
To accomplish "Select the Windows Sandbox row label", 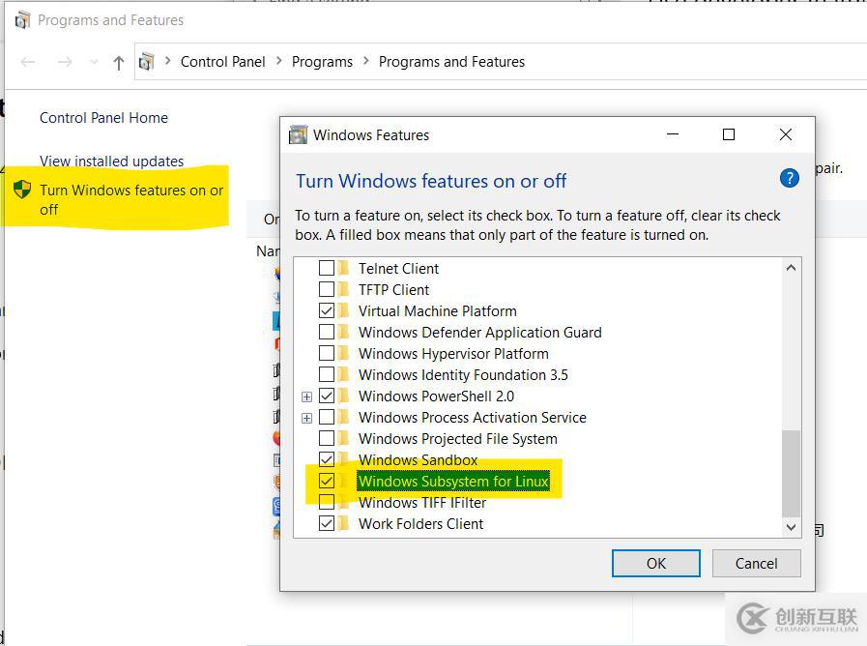I will coord(418,459).
